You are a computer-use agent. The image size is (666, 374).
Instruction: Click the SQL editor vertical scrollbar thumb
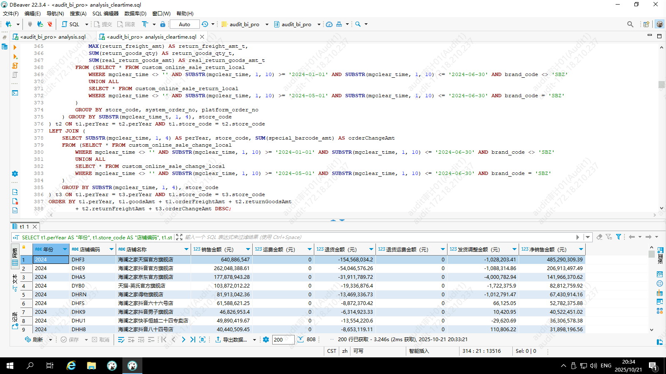pyautogui.click(x=661, y=84)
